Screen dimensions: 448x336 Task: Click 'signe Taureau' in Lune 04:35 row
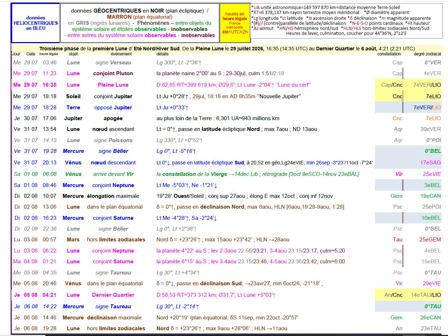click(113, 273)
